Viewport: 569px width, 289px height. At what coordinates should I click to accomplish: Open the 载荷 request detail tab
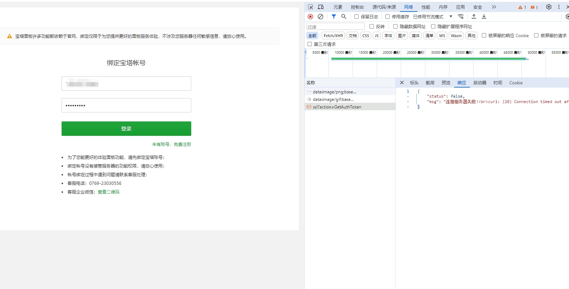point(430,83)
